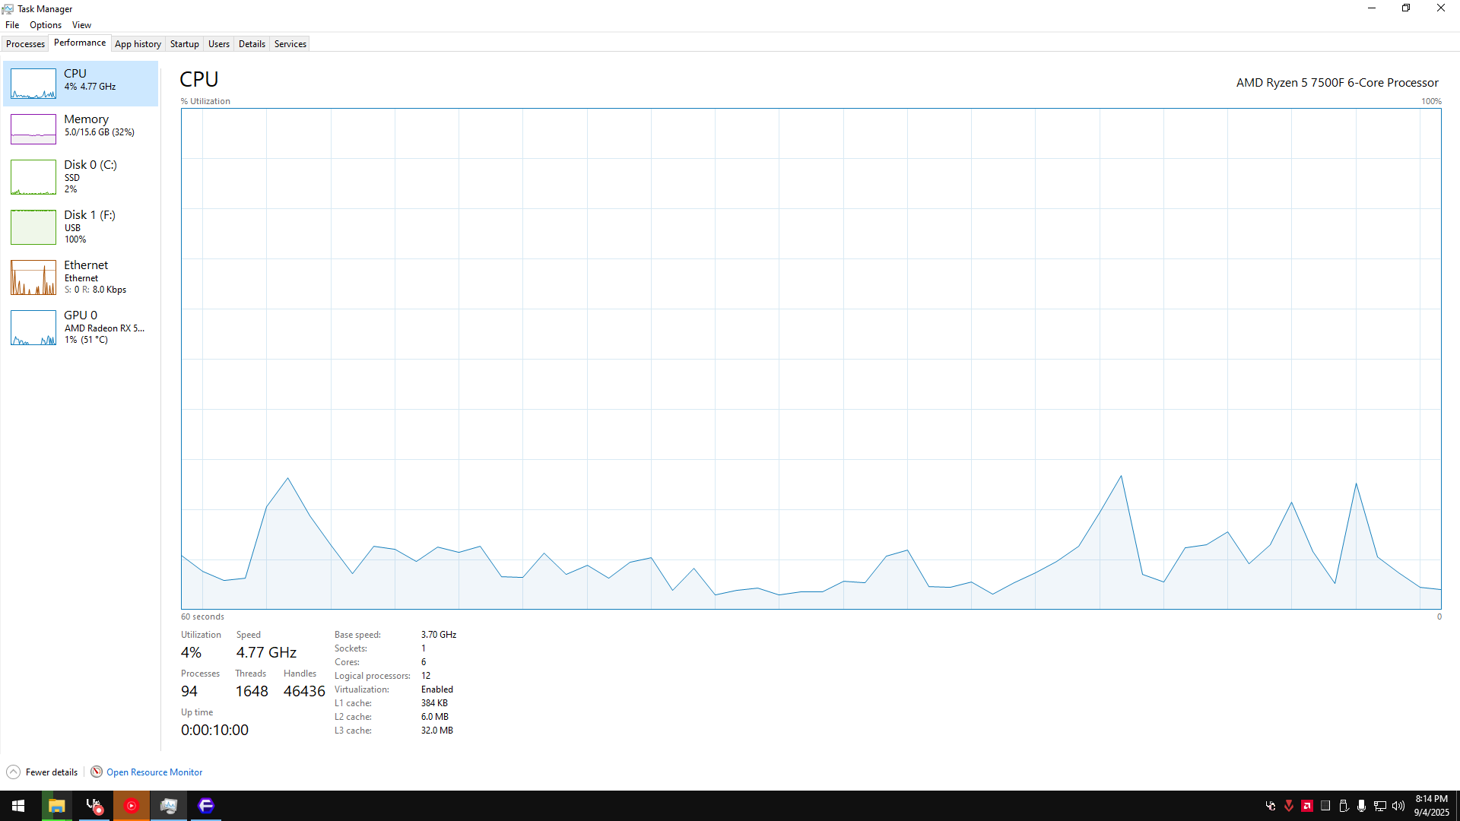
Task: Click the AMD Ryzen 5 7500F processor name
Action: pos(1338,83)
